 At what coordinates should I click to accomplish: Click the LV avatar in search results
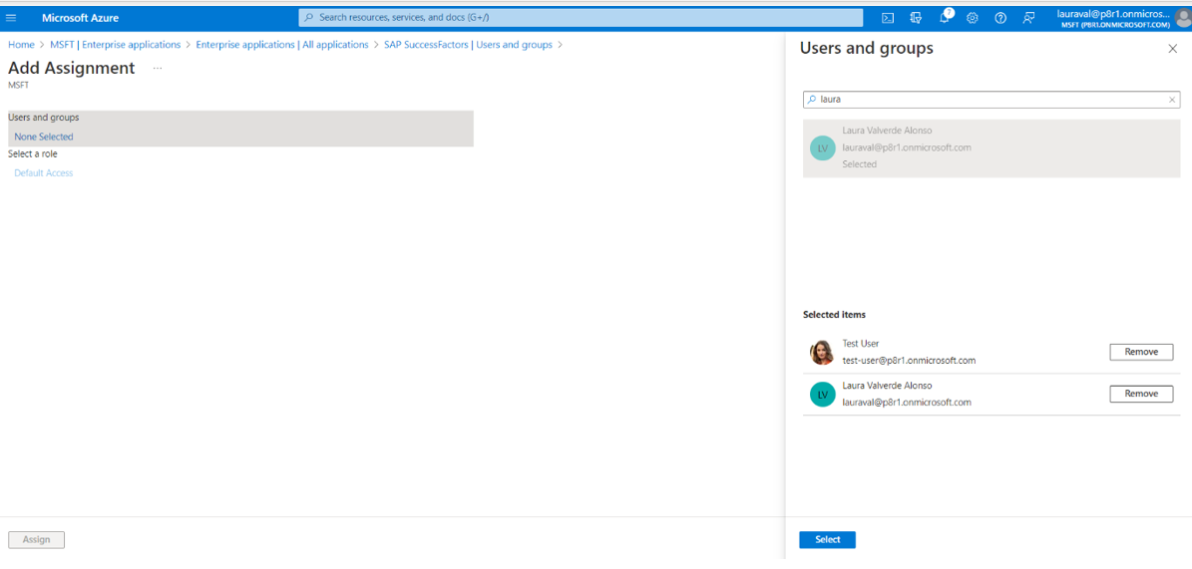click(x=823, y=148)
